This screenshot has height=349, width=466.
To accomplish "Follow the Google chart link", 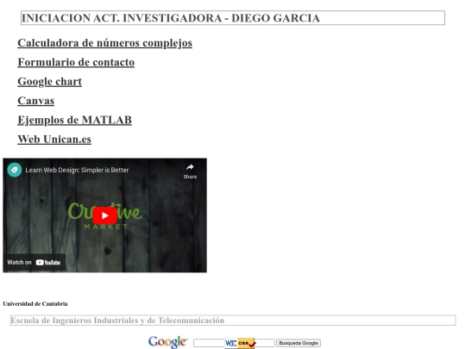I will [50, 82].
